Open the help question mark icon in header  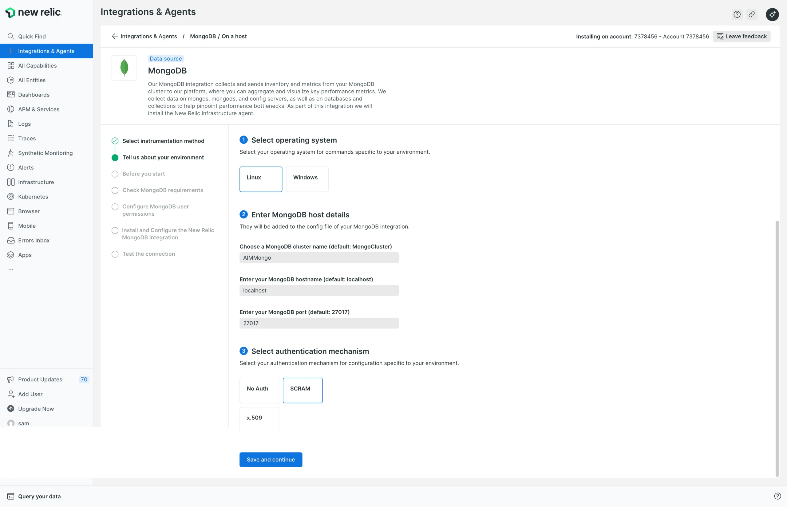tap(737, 14)
